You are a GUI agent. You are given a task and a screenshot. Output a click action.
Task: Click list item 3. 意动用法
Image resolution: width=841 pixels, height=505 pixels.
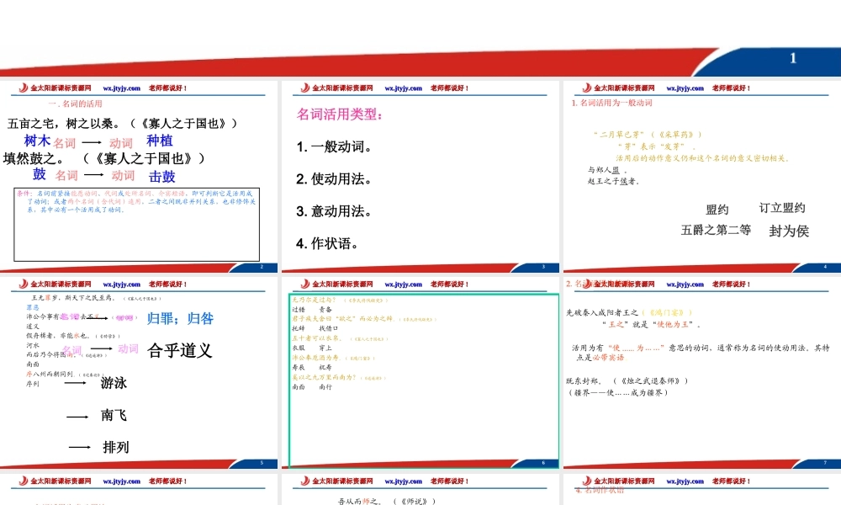[334, 211]
